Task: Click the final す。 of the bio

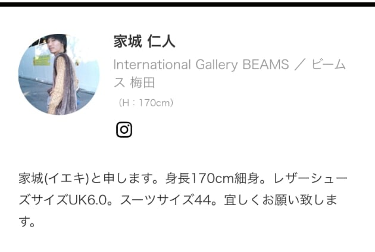Action: (x=27, y=221)
